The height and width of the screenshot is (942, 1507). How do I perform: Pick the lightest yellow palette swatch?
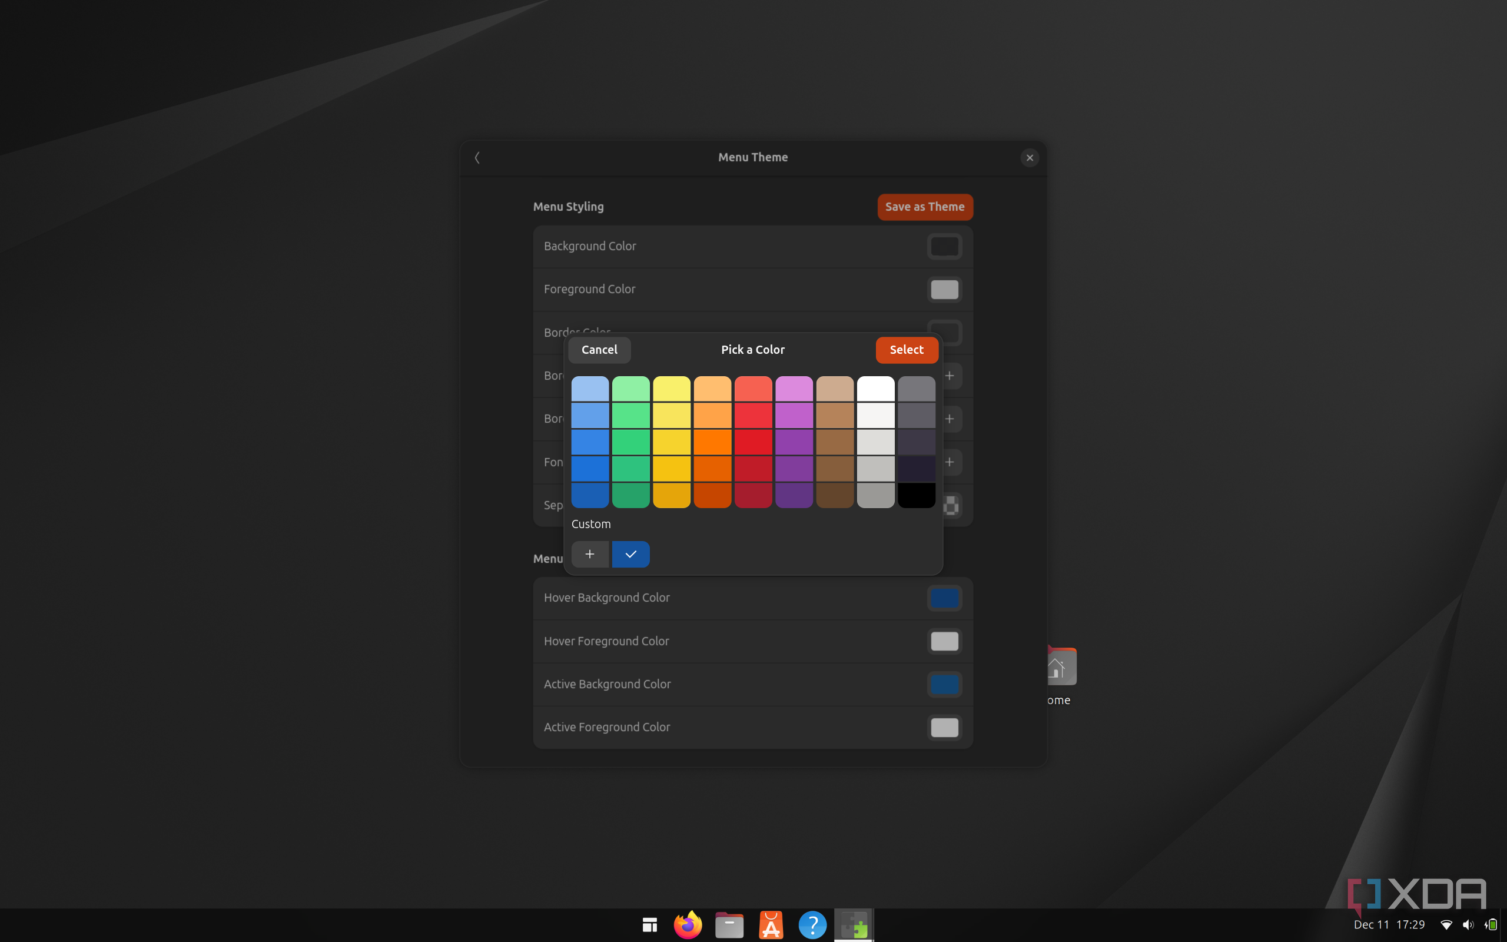(x=671, y=389)
